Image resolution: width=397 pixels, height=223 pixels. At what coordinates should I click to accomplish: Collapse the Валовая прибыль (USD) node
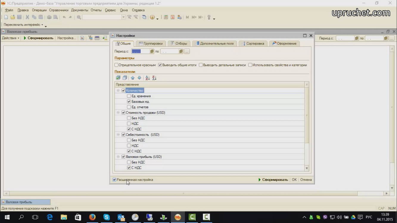[x=118, y=157]
